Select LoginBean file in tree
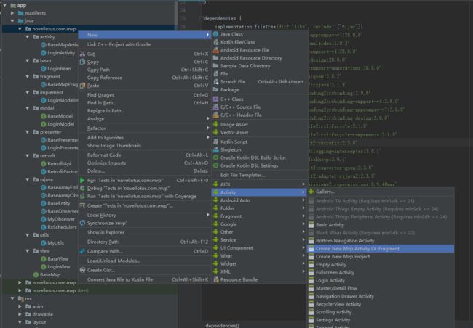473x328 pixels. (x=59, y=69)
